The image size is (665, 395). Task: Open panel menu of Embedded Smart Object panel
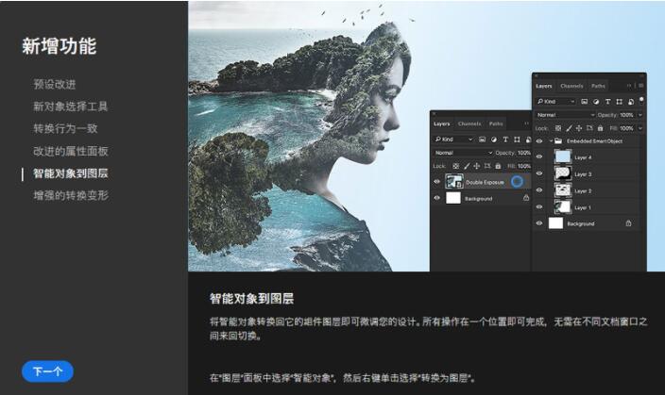(640, 86)
